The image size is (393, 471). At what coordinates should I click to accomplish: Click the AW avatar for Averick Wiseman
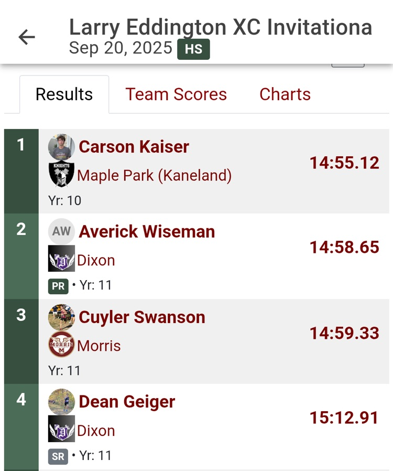pyautogui.click(x=61, y=231)
